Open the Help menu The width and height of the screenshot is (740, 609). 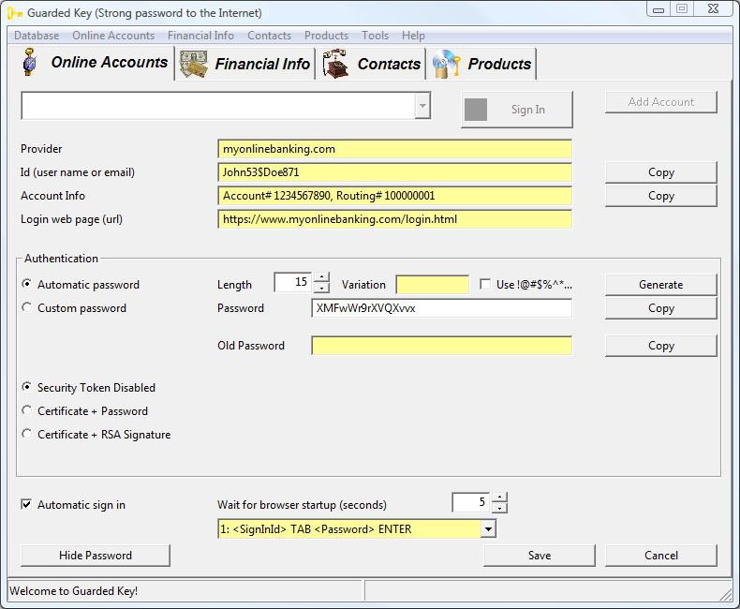click(413, 36)
